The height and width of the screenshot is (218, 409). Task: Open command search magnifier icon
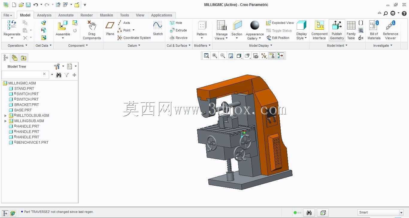point(386,13)
